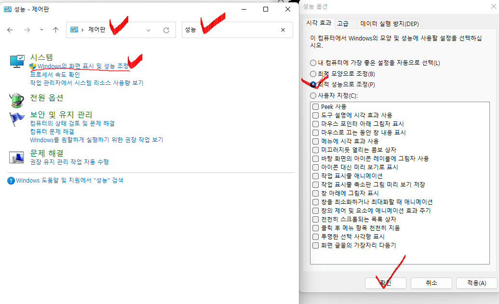
Task: Enable 화면 글꼴의 가장자리 다듬기 checkbox
Action: coord(315,245)
